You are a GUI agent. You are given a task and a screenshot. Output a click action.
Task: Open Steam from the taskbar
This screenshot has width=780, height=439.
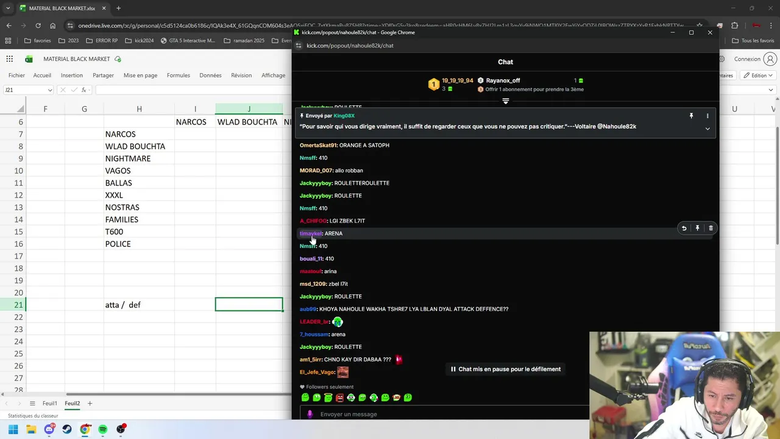[x=67, y=429]
